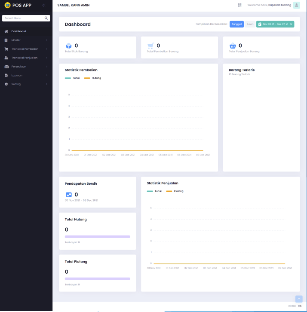
Task: Click the POS APP cart logo
Action: pyautogui.click(x=7, y=5)
